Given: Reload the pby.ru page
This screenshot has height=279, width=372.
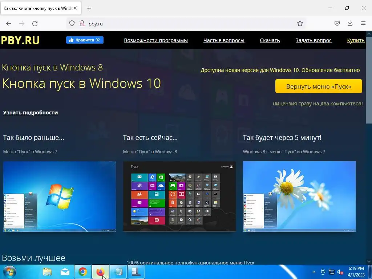Looking at the screenshot, I should 35,24.
